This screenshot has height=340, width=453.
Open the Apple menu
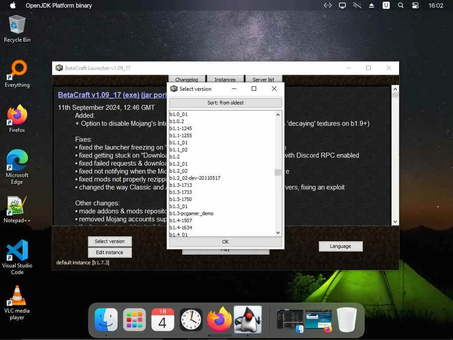13,5
